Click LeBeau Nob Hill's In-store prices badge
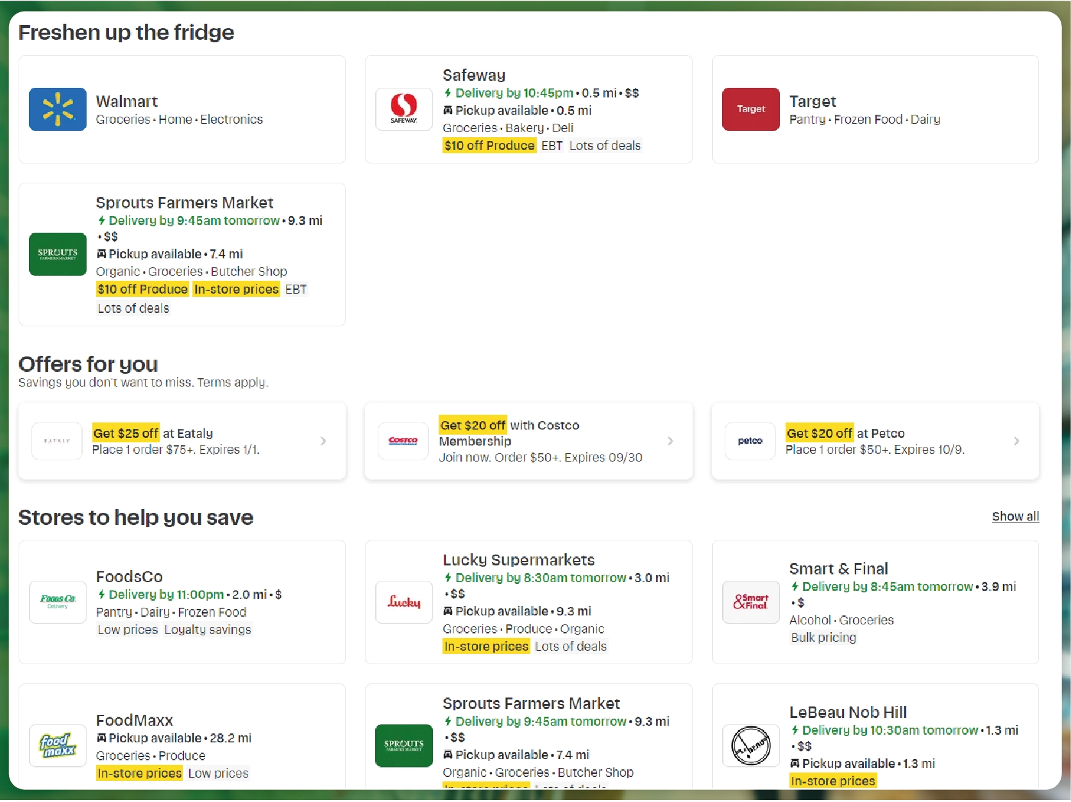This screenshot has width=1071, height=802. 833,781
